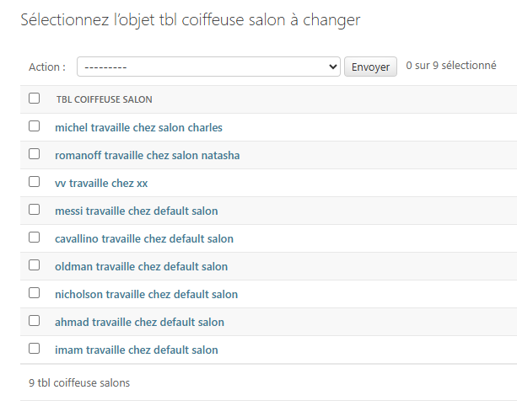The image size is (517, 406).
Task: Open michel travaille chez salon charles link
Action: pos(138,127)
